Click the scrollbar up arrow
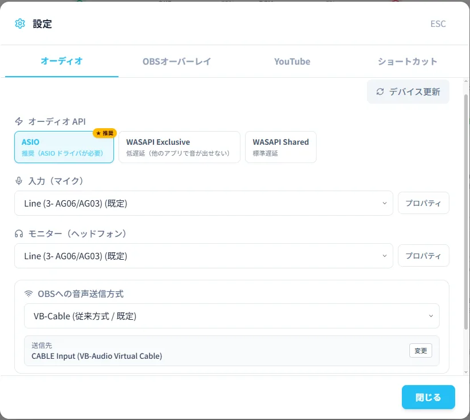This screenshot has height=420, width=470. click(466, 81)
